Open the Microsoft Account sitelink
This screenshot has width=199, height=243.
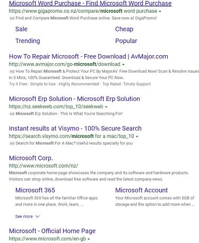point(142,190)
